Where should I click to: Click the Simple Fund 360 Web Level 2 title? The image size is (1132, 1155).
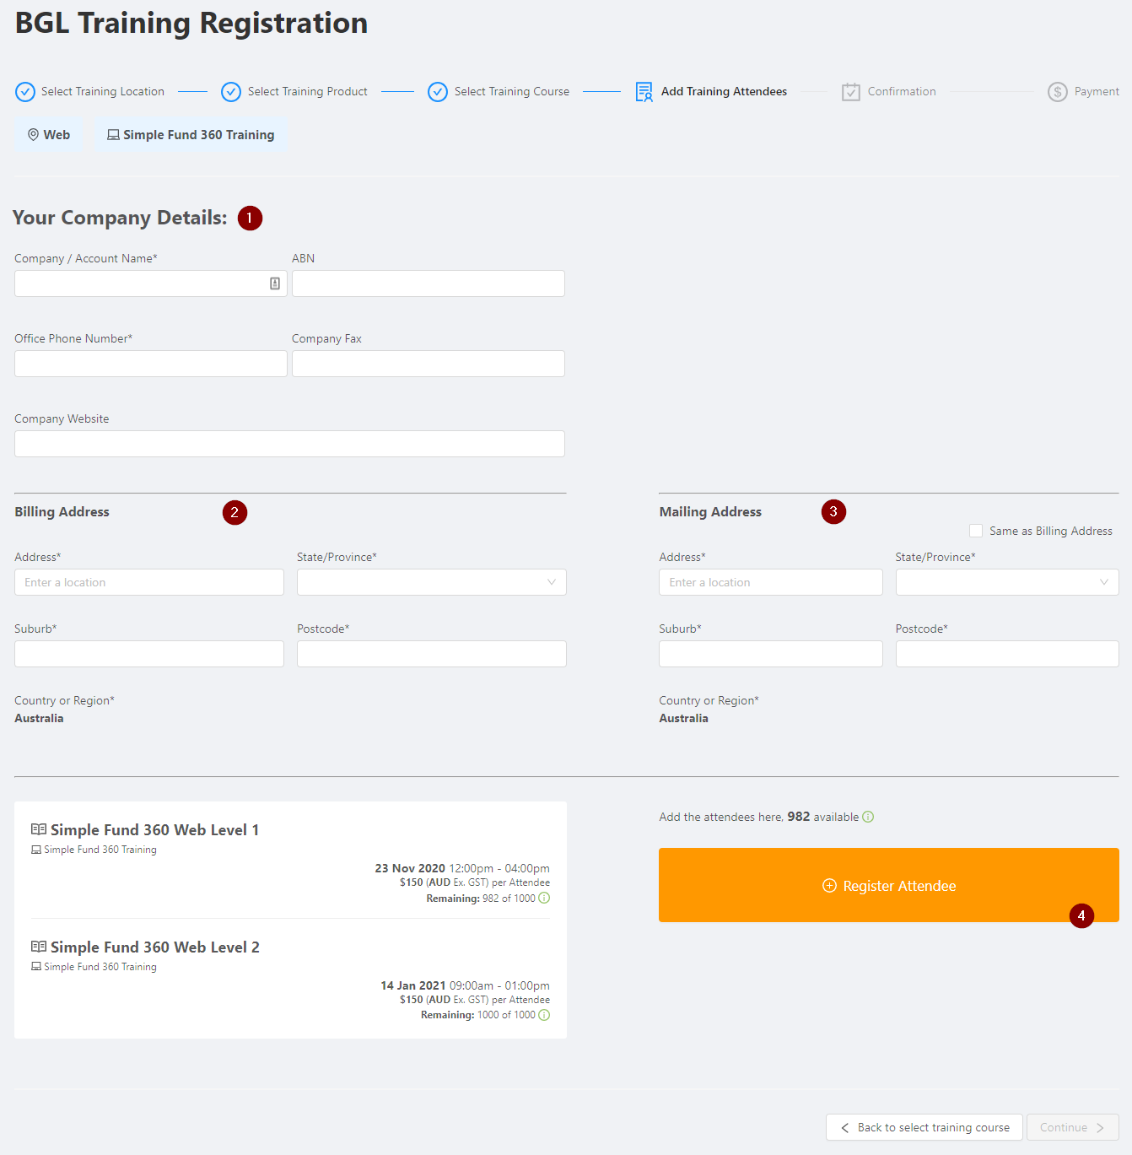point(155,947)
